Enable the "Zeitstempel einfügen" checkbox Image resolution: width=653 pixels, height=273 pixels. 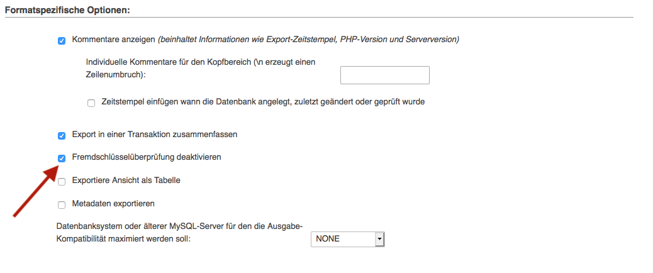[x=91, y=103]
